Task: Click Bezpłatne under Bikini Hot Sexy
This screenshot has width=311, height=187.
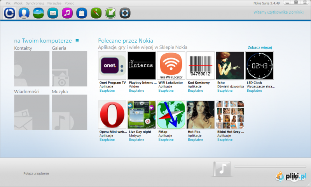Action: pos(225,140)
